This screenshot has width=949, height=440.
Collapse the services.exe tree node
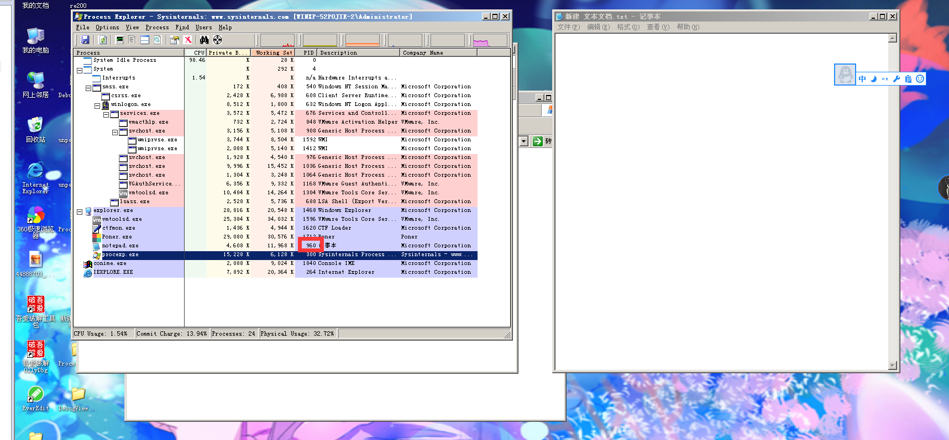point(106,115)
